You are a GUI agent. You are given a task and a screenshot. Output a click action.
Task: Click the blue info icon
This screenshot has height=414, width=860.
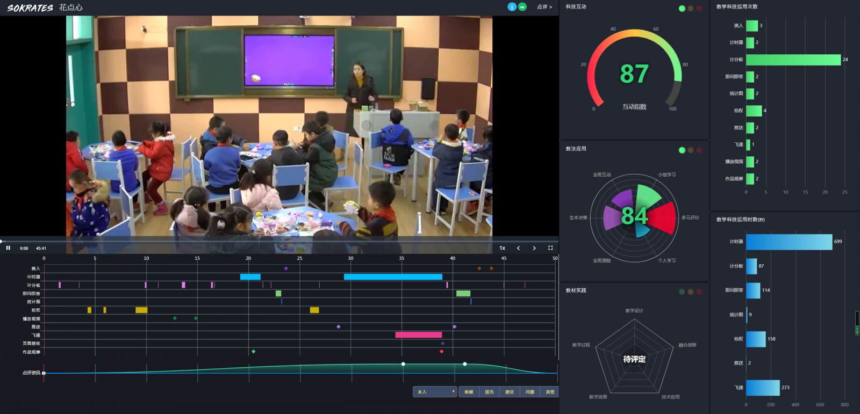[x=512, y=7]
